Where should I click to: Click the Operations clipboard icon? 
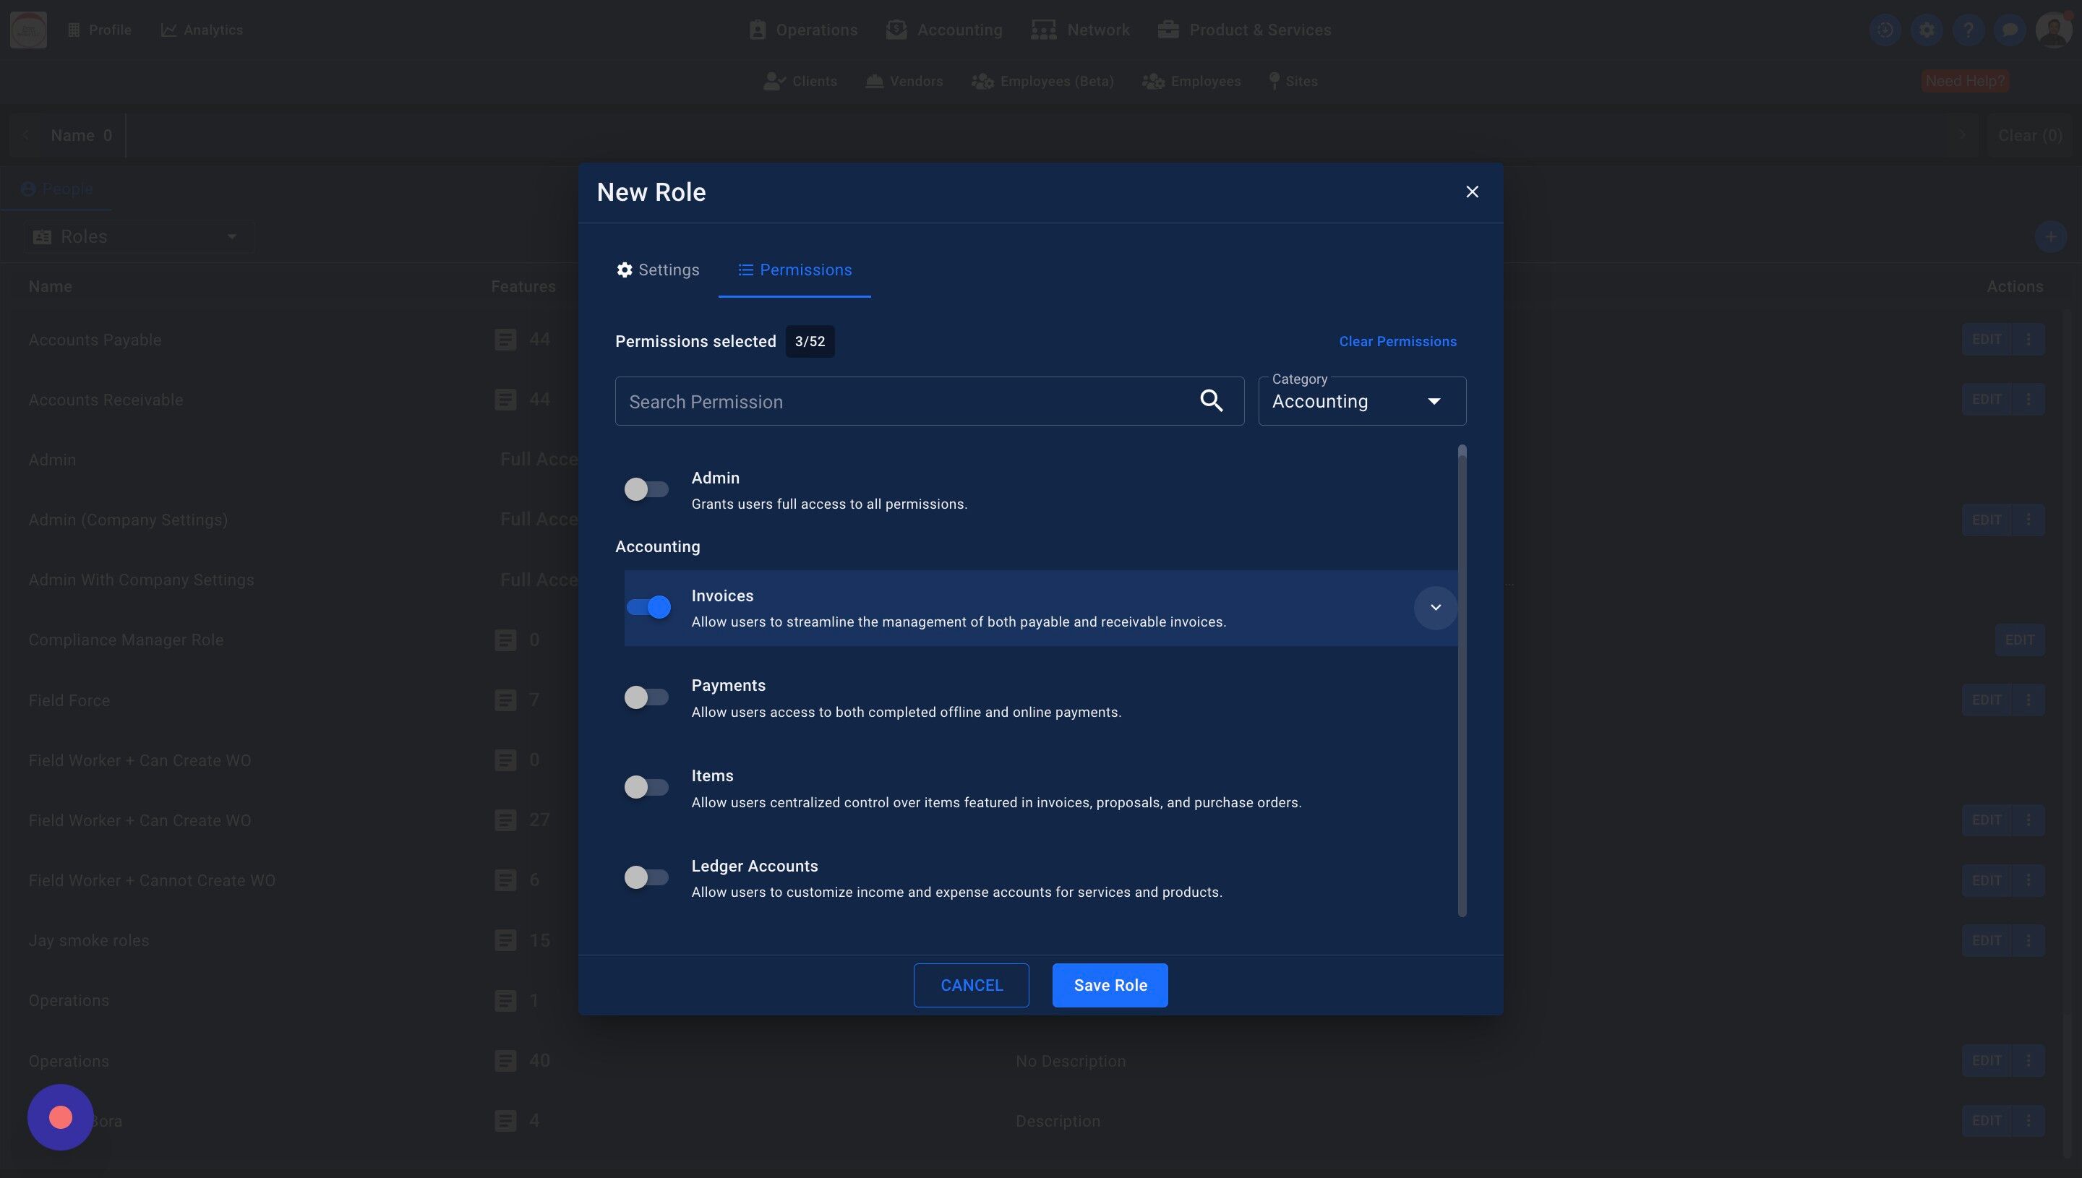[x=758, y=30]
